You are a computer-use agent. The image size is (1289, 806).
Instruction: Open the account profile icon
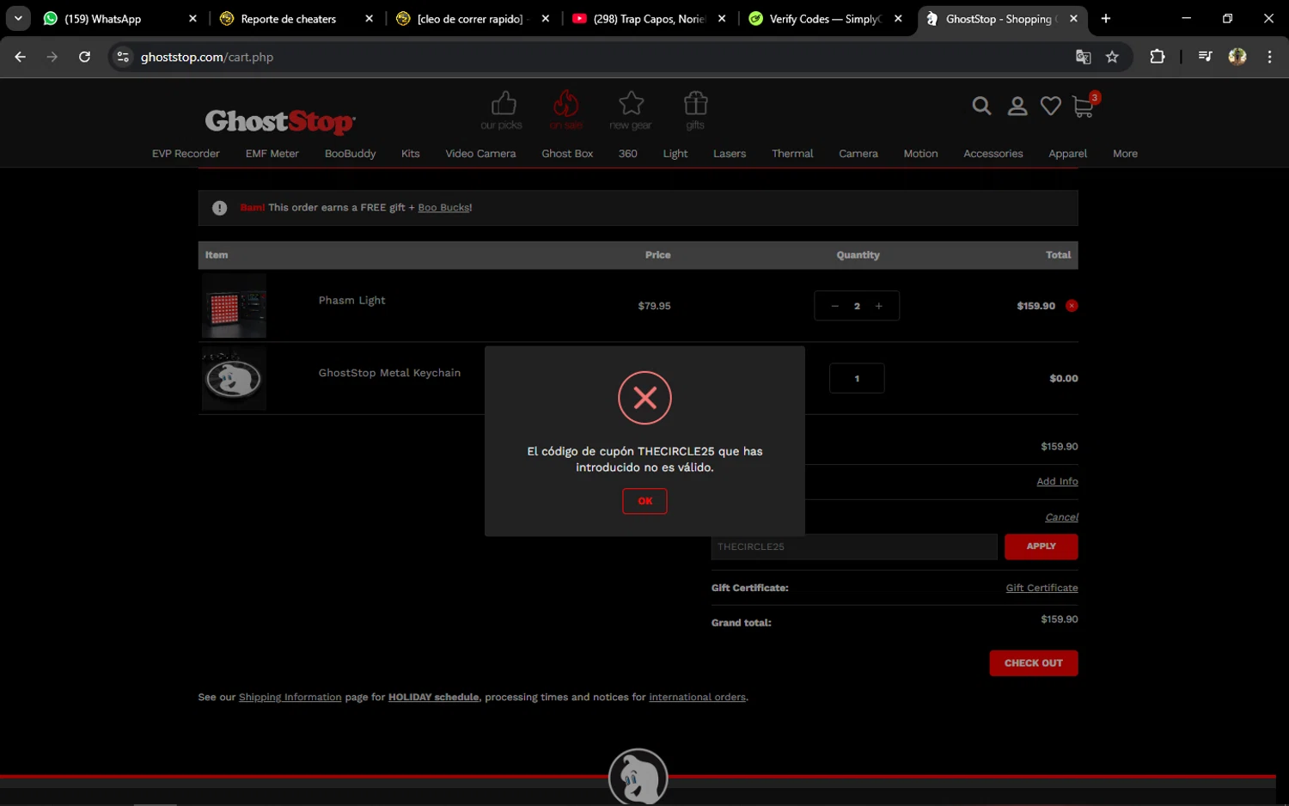click(1017, 106)
